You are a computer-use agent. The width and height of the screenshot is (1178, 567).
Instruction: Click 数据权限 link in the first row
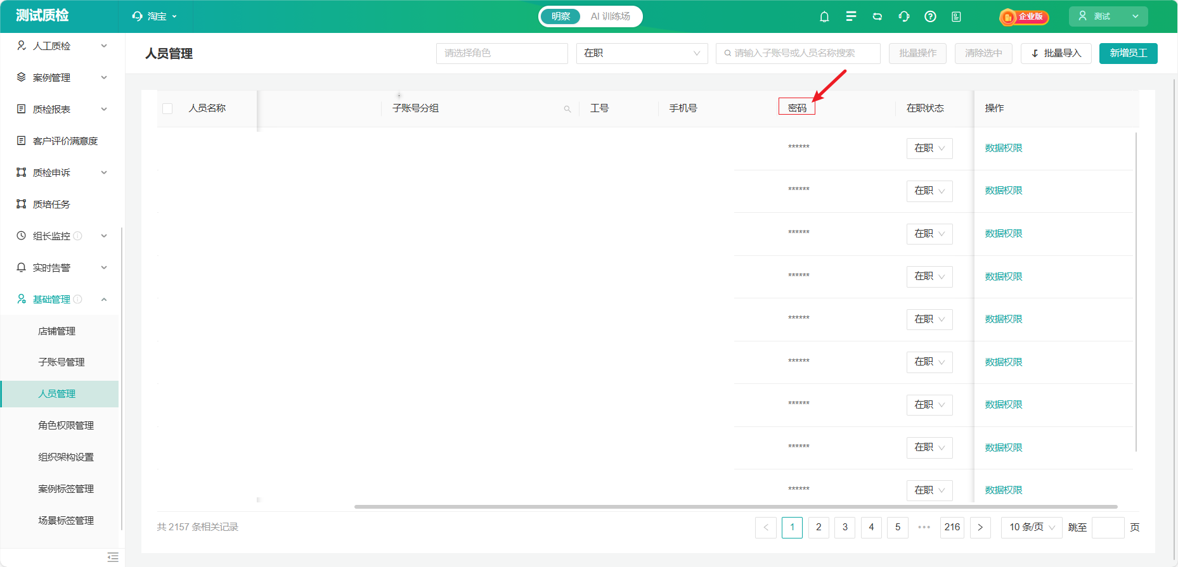pos(1004,148)
